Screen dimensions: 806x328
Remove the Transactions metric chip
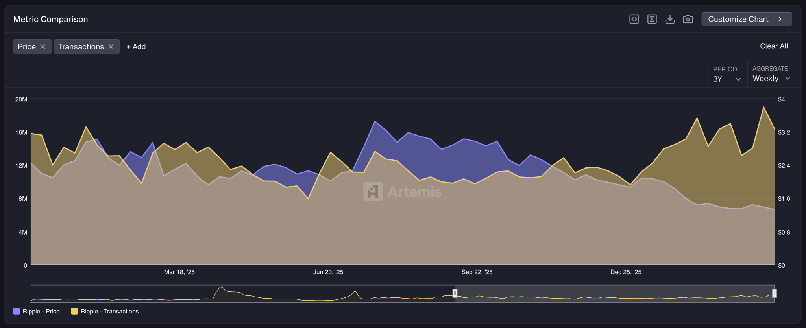111,47
